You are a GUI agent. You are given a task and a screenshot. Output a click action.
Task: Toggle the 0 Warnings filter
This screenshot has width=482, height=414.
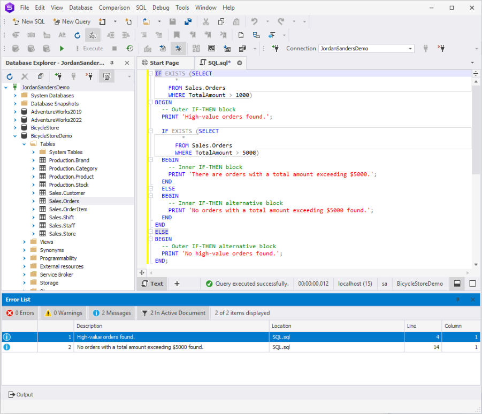coord(63,313)
